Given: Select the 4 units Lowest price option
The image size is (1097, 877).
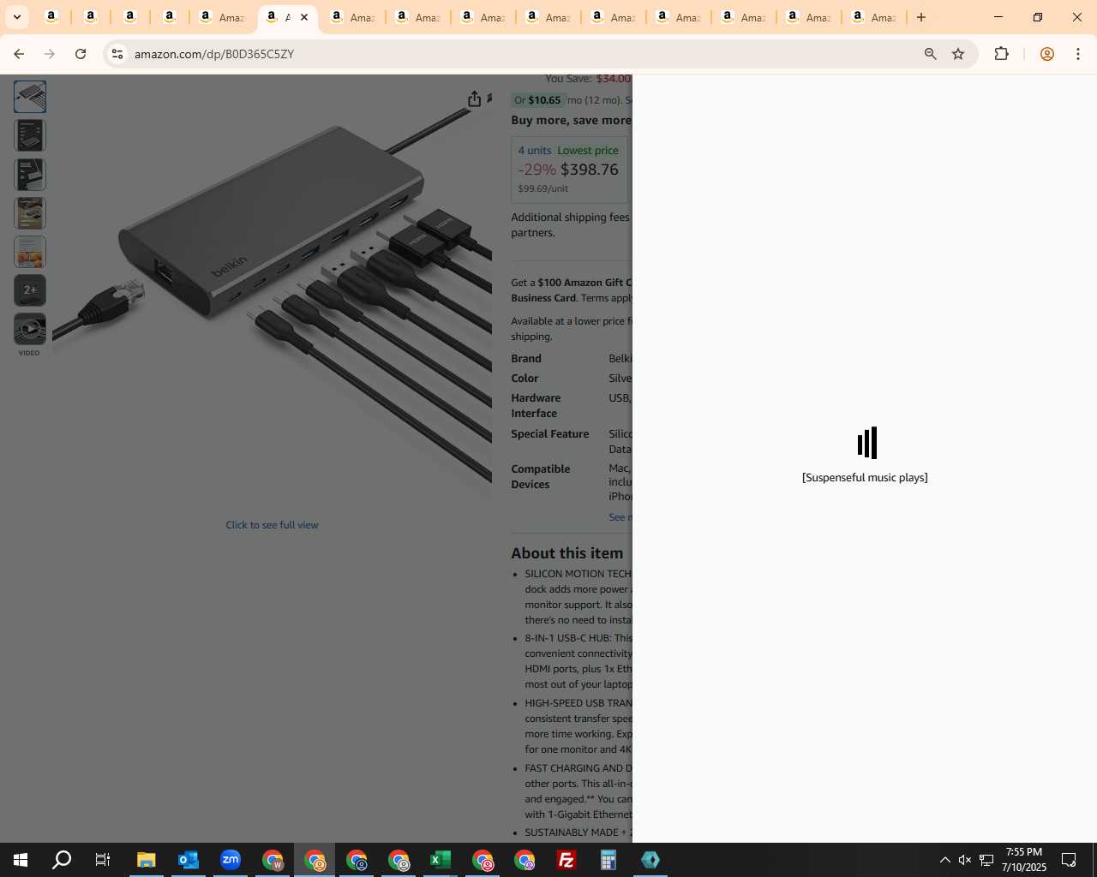Looking at the screenshot, I should pyautogui.click(x=569, y=170).
